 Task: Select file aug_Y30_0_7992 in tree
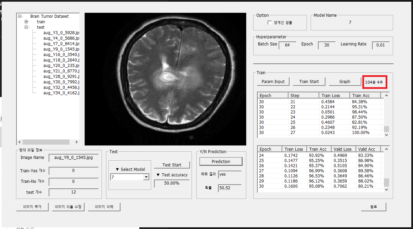[x=61, y=82]
